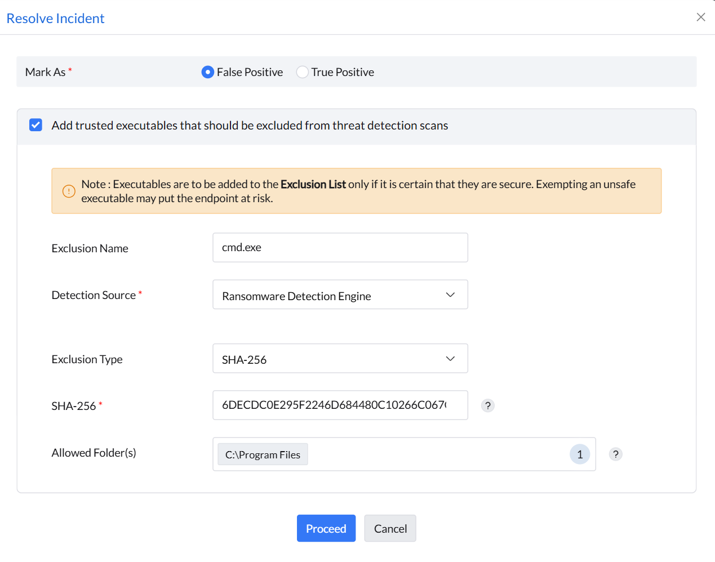Image resolution: width=715 pixels, height=562 pixels.
Task: Select the True Positive radio button
Action: pos(302,72)
